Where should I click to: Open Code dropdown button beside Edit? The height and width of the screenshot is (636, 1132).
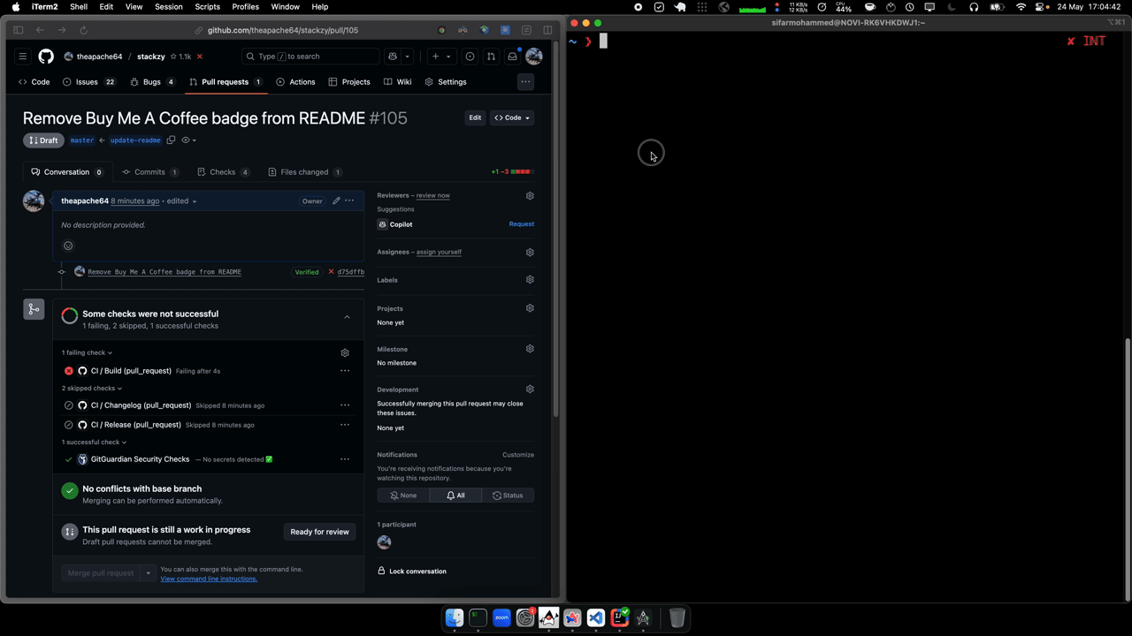pyautogui.click(x=512, y=117)
